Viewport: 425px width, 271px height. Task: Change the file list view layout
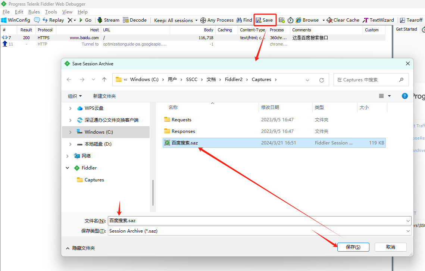click(x=381, y=96)
